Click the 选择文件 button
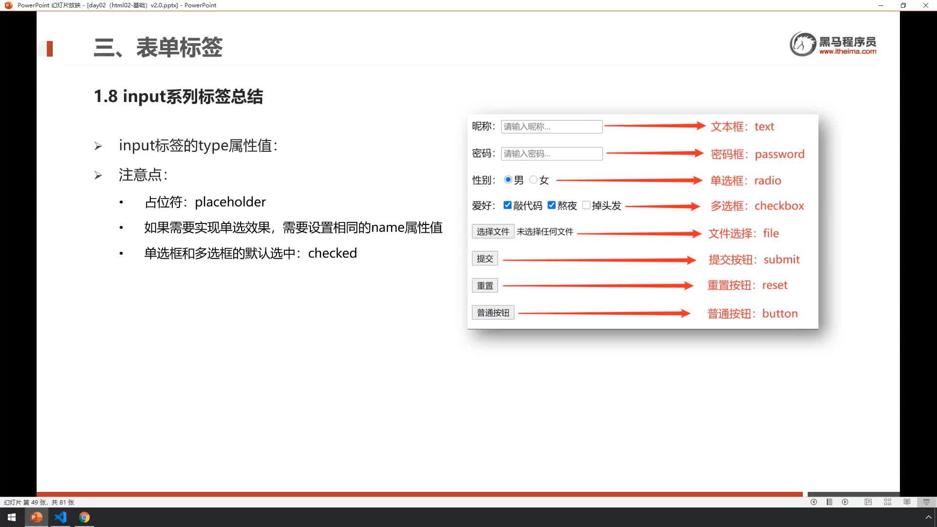 click(493, 231)
